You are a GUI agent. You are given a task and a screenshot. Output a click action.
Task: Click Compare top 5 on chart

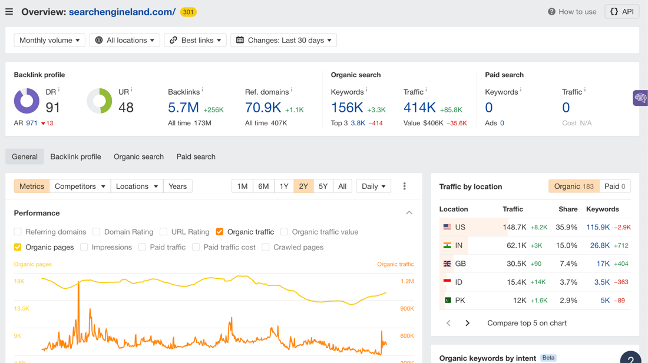[527, 323]
